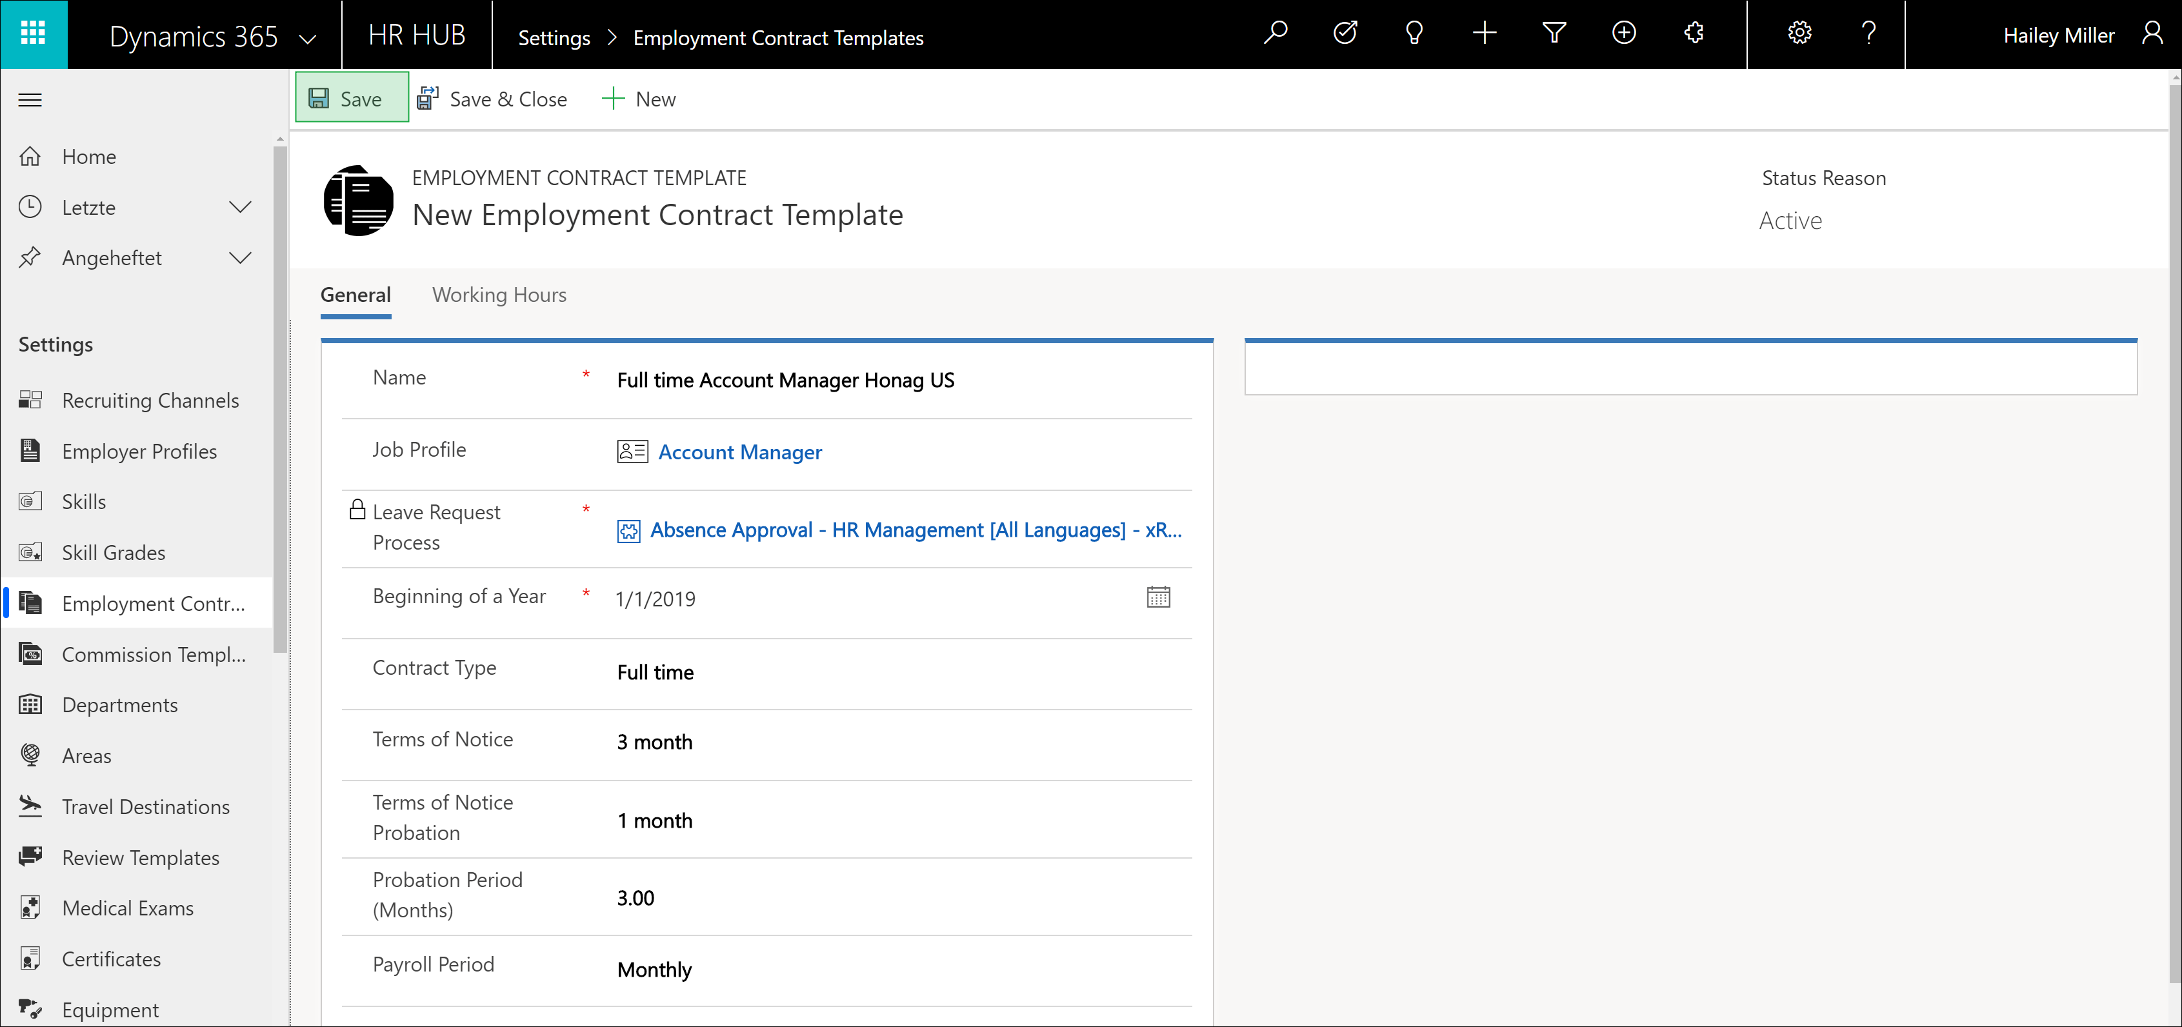Select Employment Contr... in sidebar
2182x1027 pixels.
pos(137,603)
